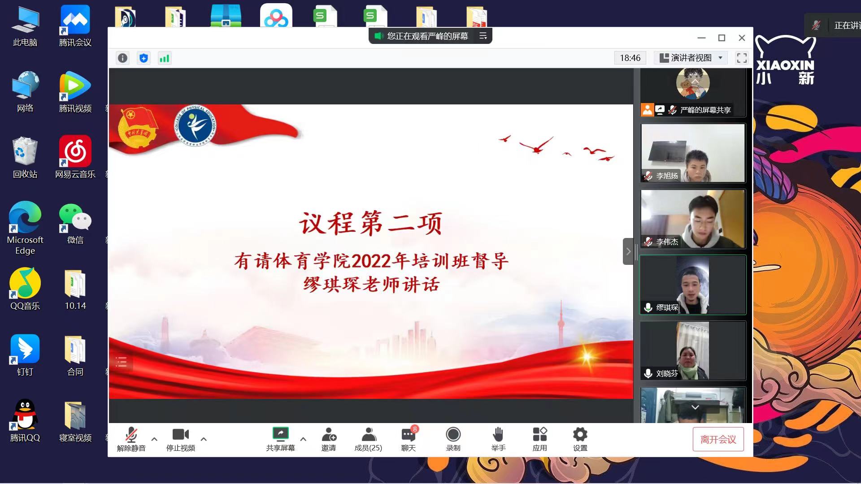861x484 pixels.
Task: Collapse the participant video sidebar arrow
Action: click(x=628, y=251)
